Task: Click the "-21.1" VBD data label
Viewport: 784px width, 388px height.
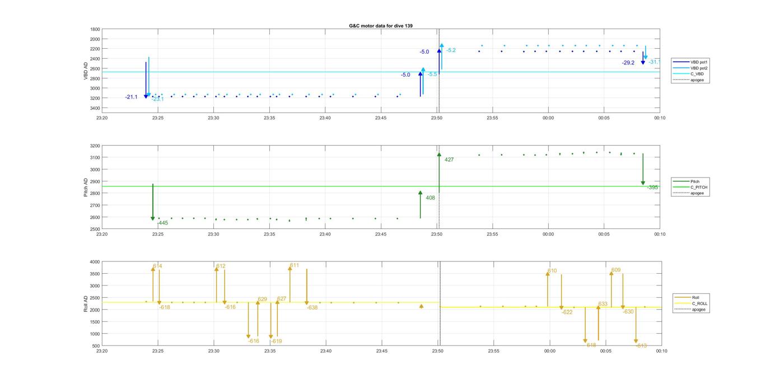Action: click(132, 97)
